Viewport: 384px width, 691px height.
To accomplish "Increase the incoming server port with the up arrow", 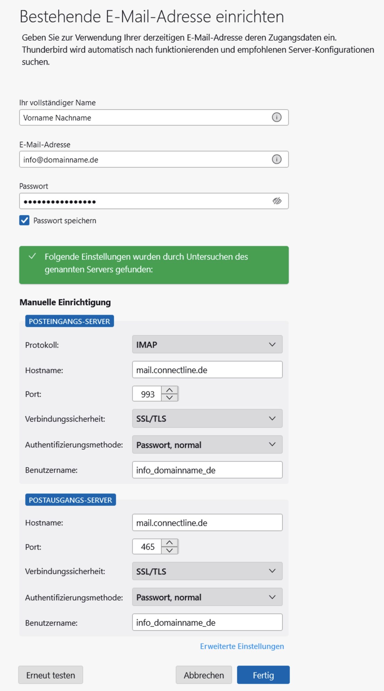I will click(170, 390).
